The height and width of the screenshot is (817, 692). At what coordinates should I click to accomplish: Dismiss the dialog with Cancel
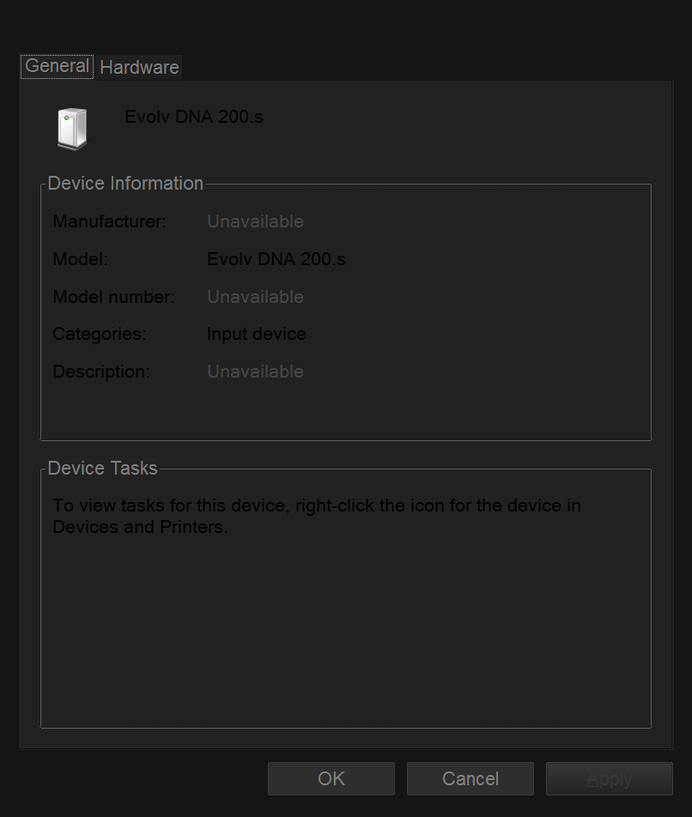click(x=470, y=779)
